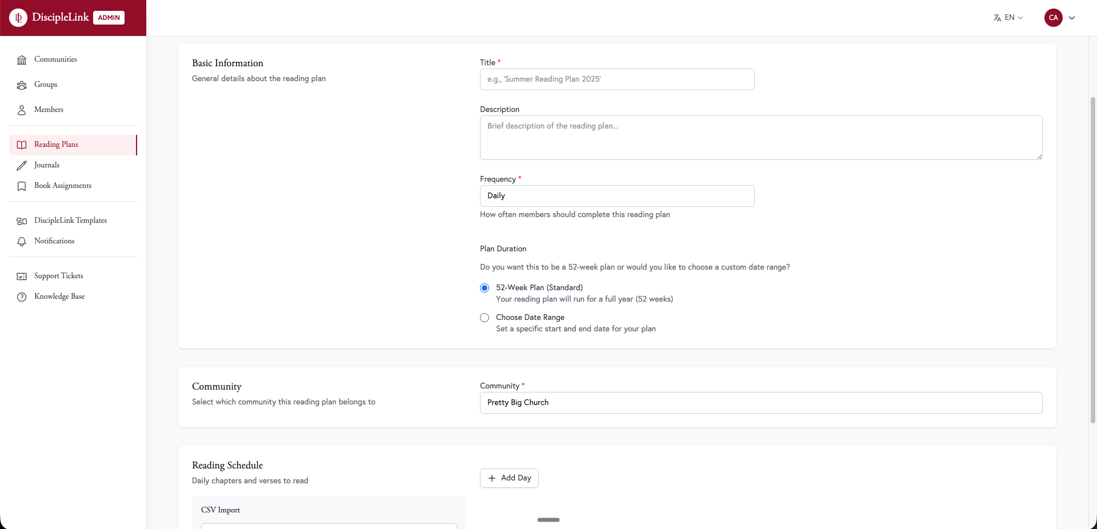Click the CA user avatar
The width and height of the screenshot is (1097, 529).
(x=1053, y=18)
